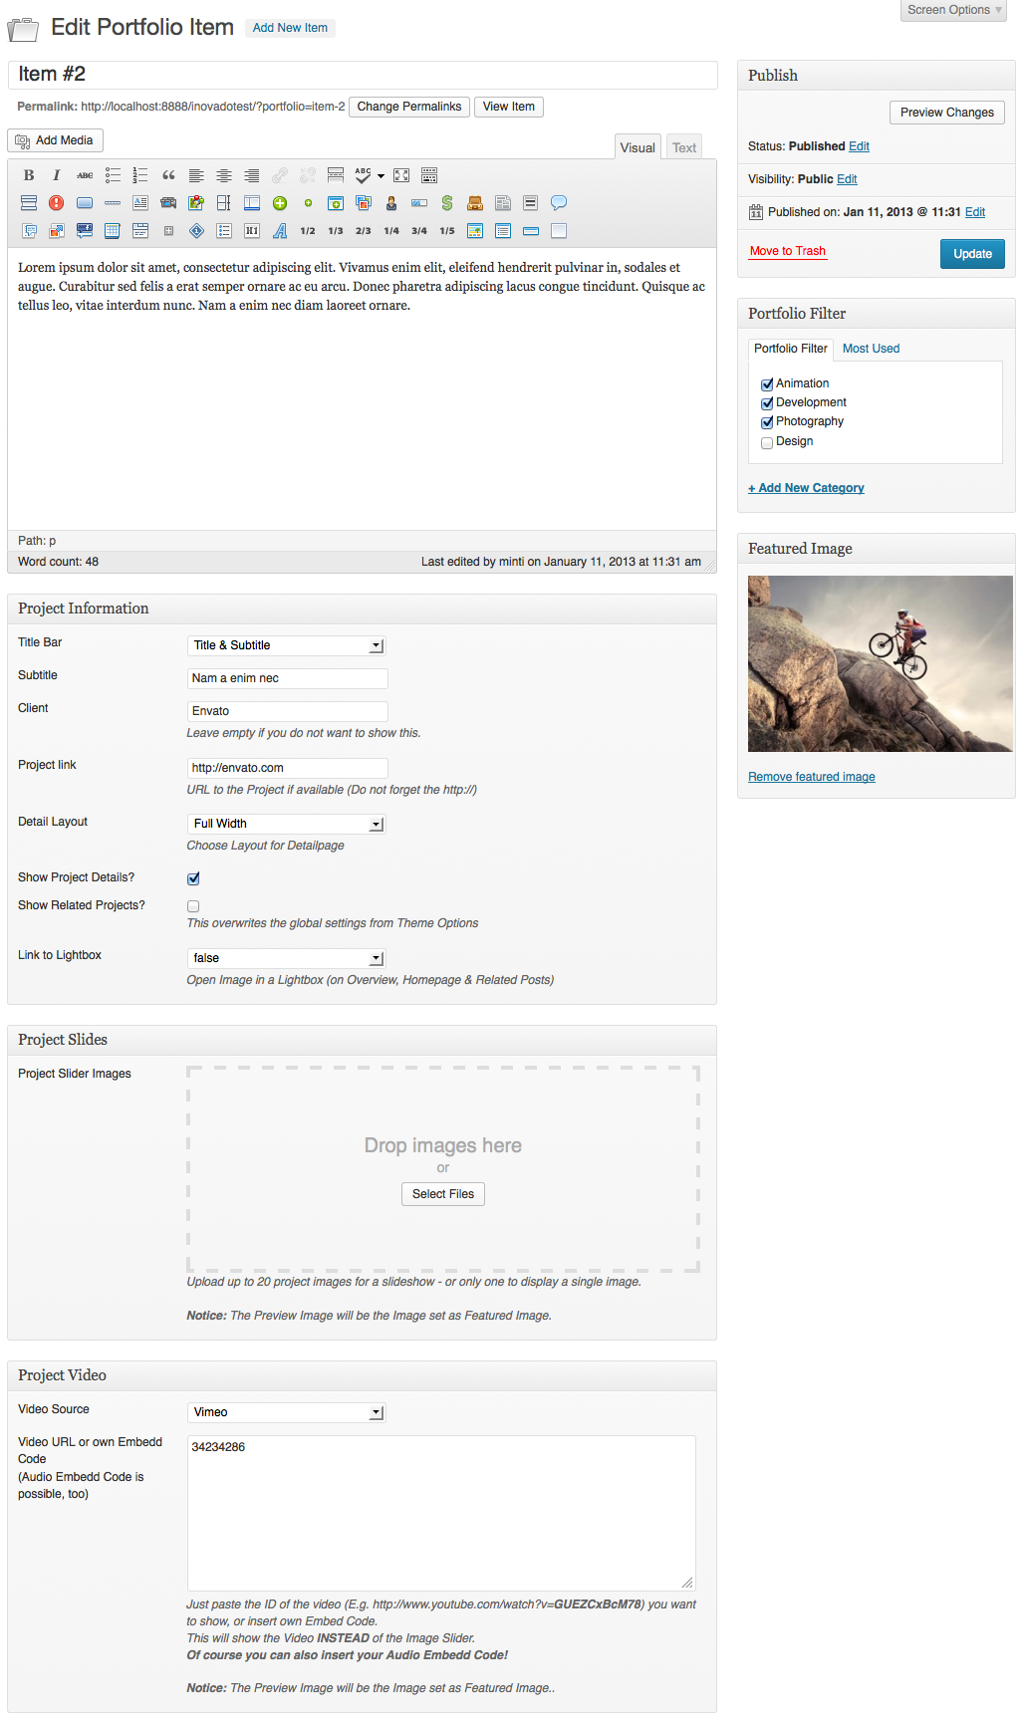The image size is (1025, 1720).
Task: Uncheck the Photography filter category
Action: point(767,422)
